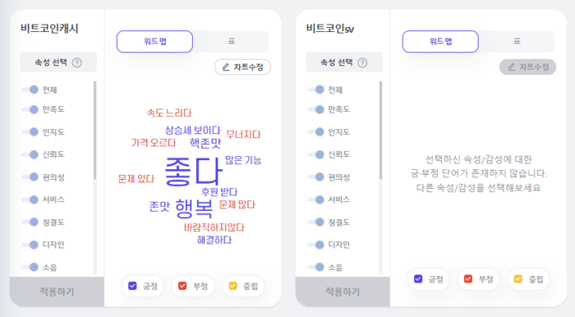Viewport: 575px width, 317px height.
Task: Open the table view icon tab in 비트코인캐시 panel
Action: point(232,41)
